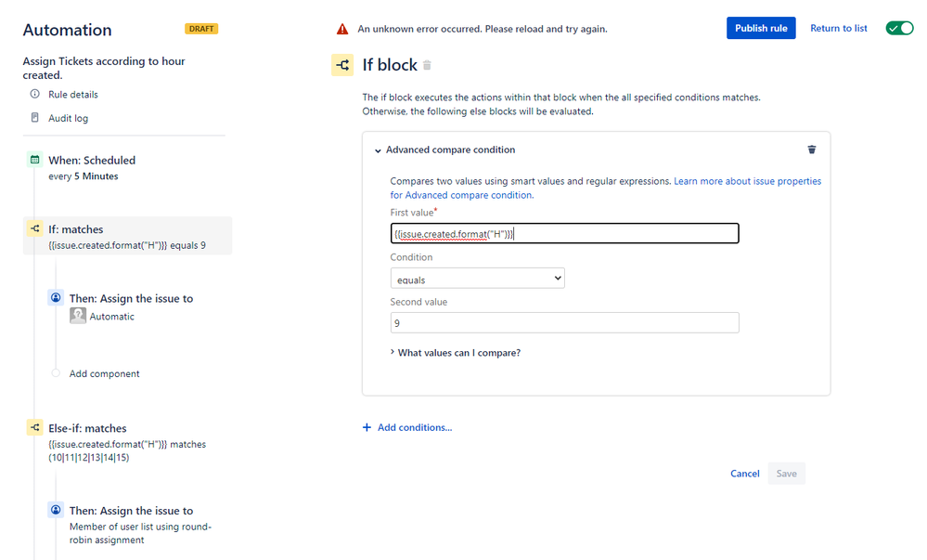
Task: Click the Publish rule button
Action: 761,28
